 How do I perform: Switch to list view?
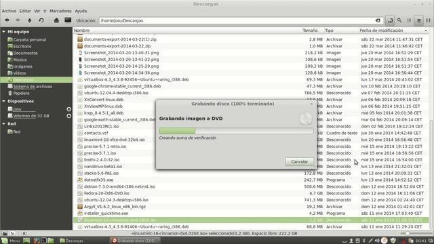(419, 20)
